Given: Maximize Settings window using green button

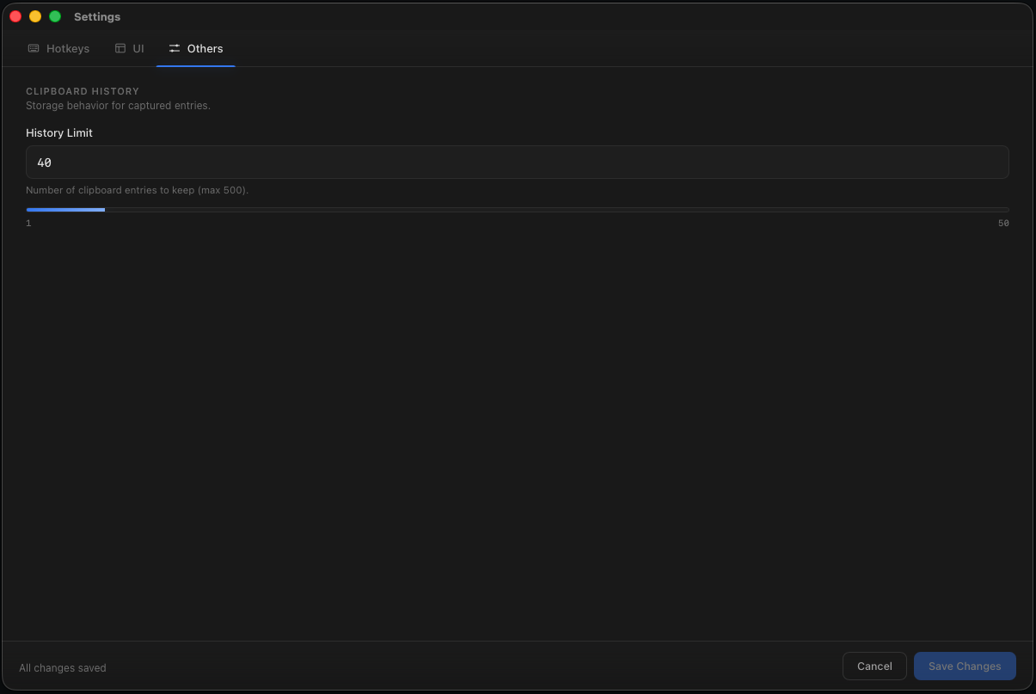Looking at the screenshot, I should (55, 16).
